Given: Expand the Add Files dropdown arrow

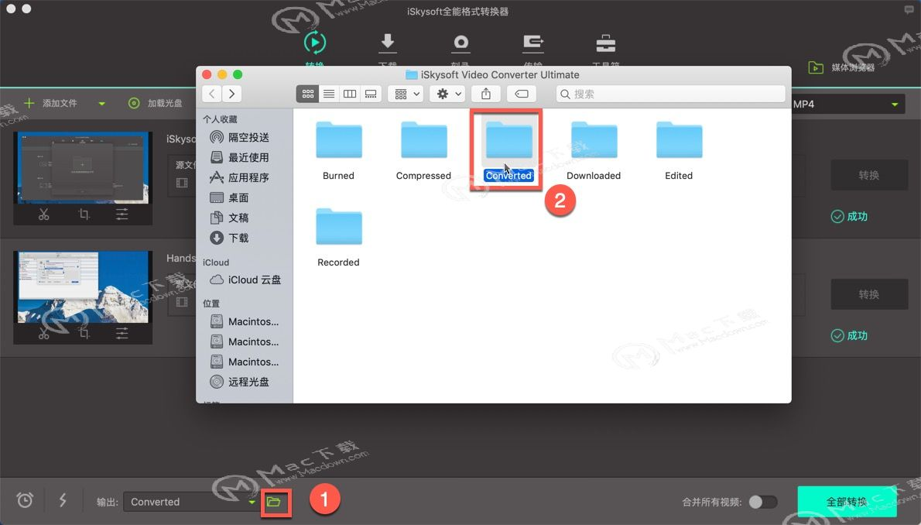Looking at the screenshot, I should coord(101,104).
